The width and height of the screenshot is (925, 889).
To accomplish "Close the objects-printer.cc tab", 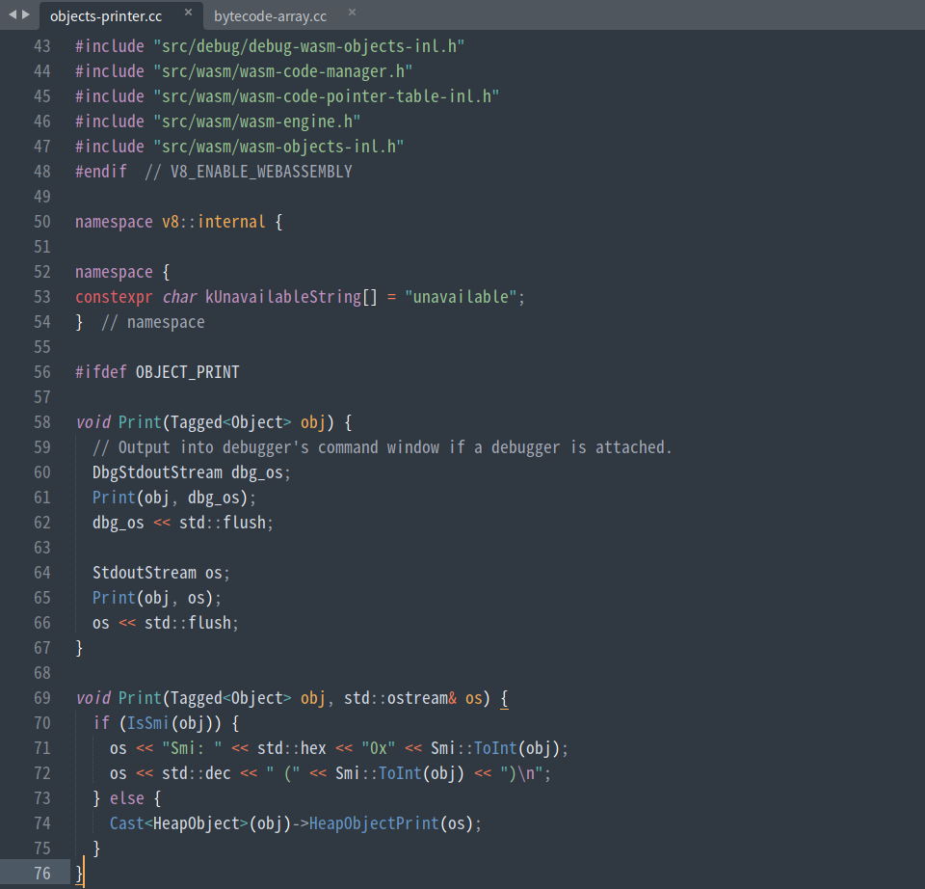I will (x=188, y=13).
